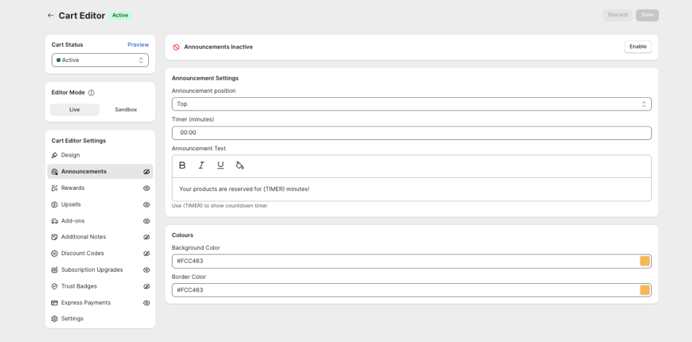Image resolution: width=692 pixels, height=342 pixels.
Task: Hide the Add-ons section
Action: [147, 221]
